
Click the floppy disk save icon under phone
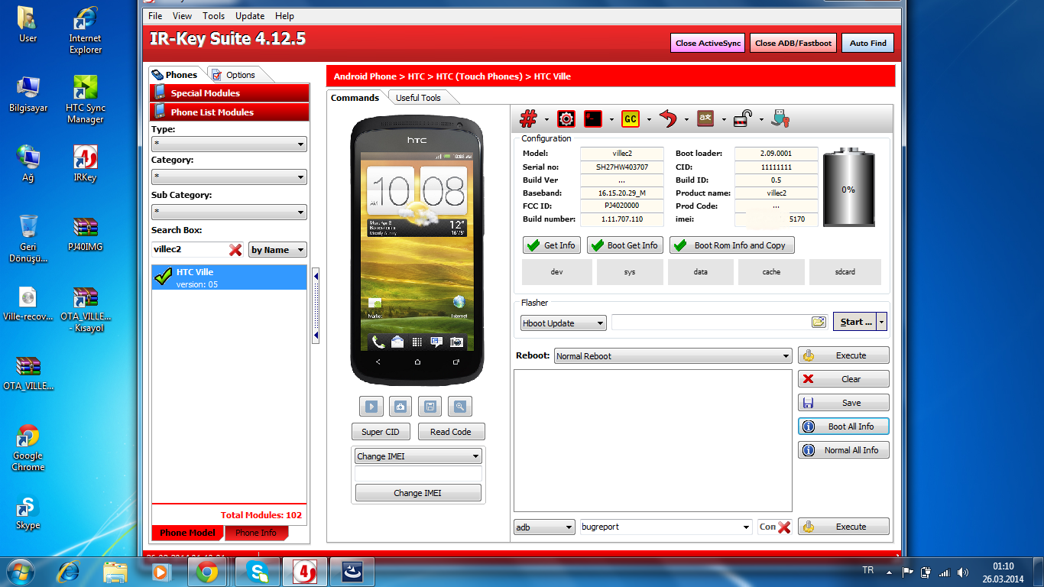point(430,407)
